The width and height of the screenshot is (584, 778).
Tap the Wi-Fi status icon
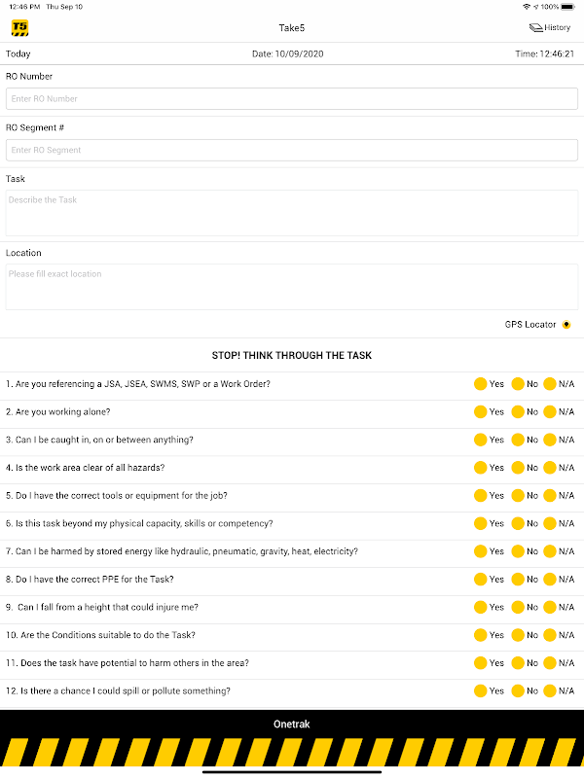point(527,7)
